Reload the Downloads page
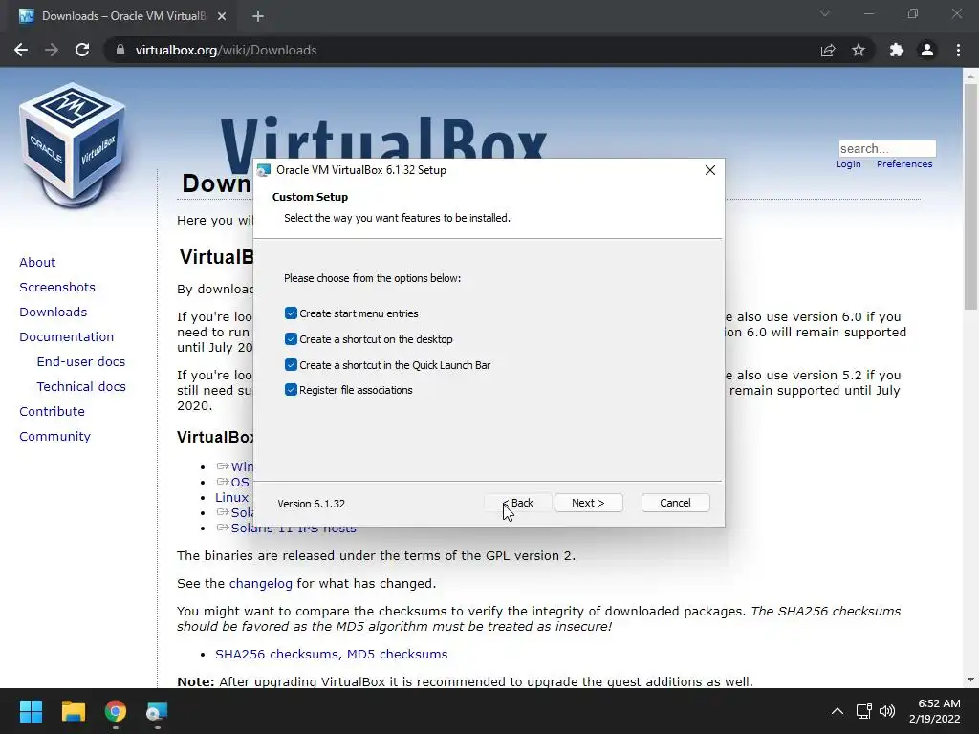The image size is (979, 734). (x=82, y=50)
